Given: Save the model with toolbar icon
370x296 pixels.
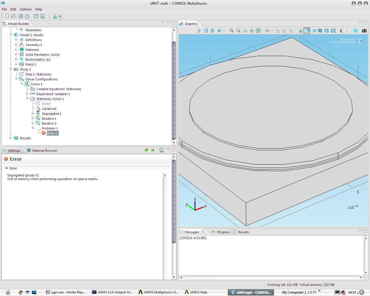Looking at the screenshot, I should (x=21, y=16).
